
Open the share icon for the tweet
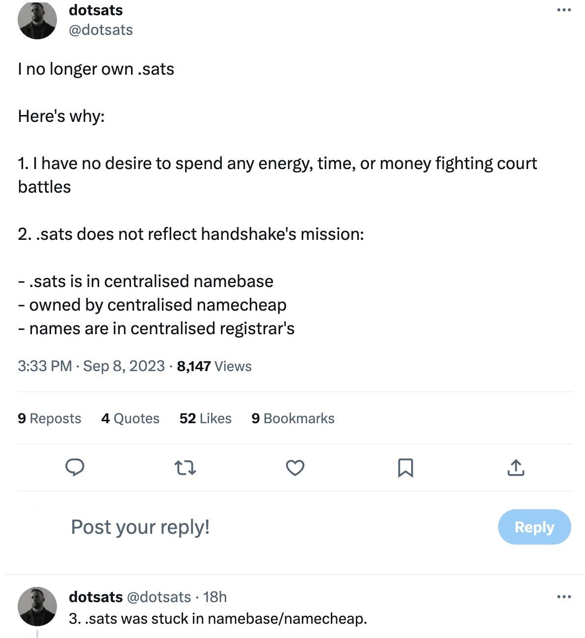[516, 467]
